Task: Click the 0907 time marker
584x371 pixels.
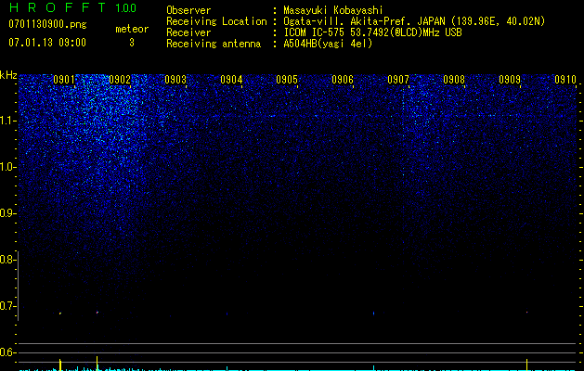Action: pyautogui.click(x=398, y=80)
